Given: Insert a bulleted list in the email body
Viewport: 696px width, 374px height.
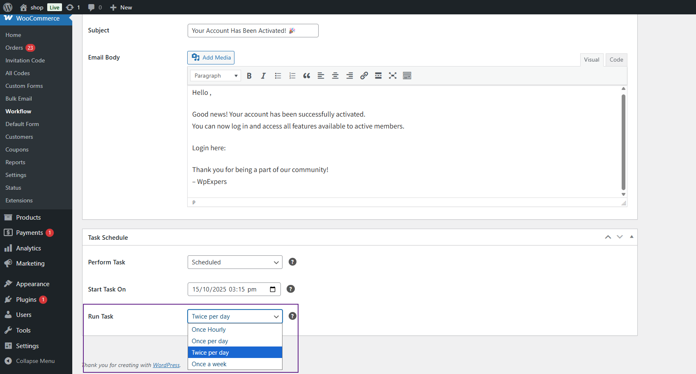Looking at the screenshot, I should pos(278,76).
